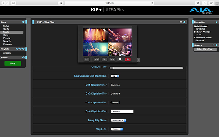Viewport: 219px width, 137px height.
Task: Open a new browser tab
Action: coord(217,4)
